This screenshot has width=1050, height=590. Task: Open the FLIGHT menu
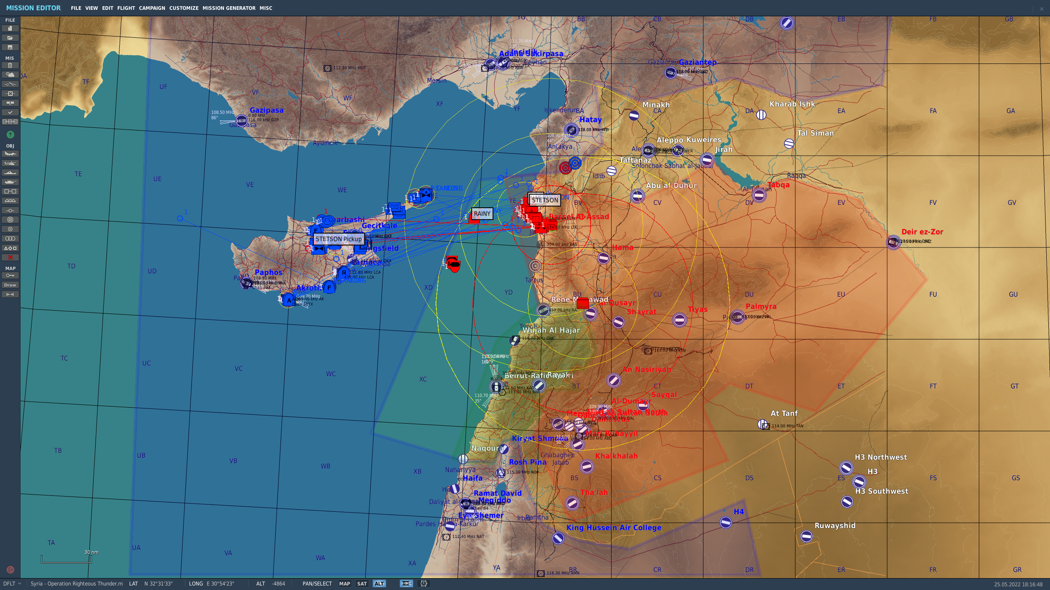126,8
